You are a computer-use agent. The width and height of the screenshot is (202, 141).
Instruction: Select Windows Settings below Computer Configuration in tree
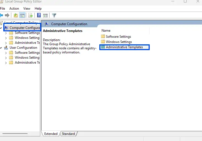point(27,38)
